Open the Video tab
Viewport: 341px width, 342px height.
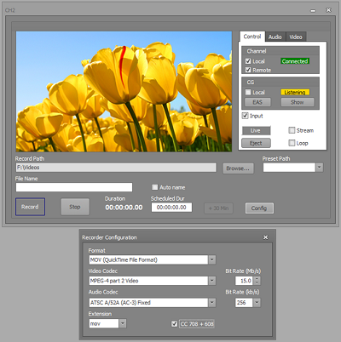point(296,37)
